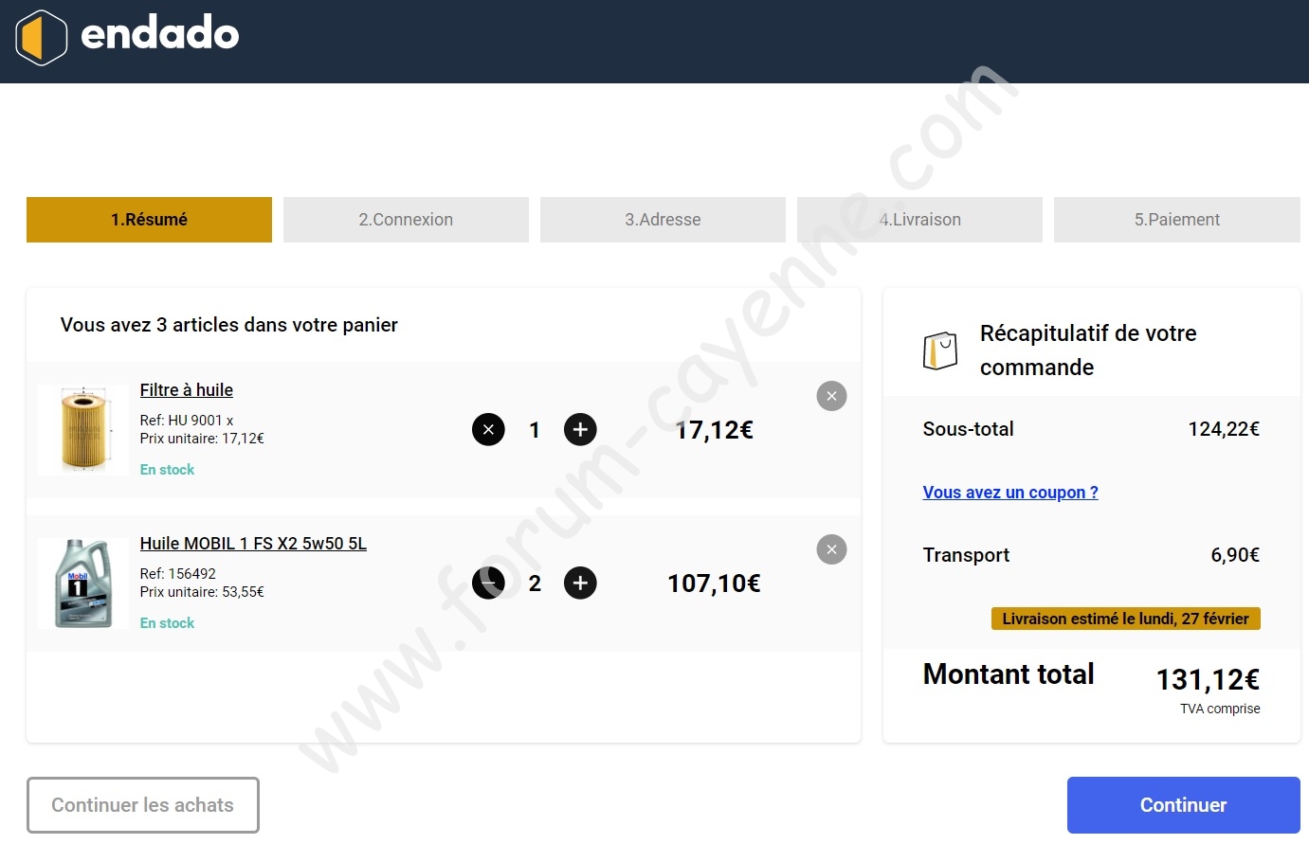
Task: Click 'Ref: HU 9001 x' reference text
Action: [187, 421]
